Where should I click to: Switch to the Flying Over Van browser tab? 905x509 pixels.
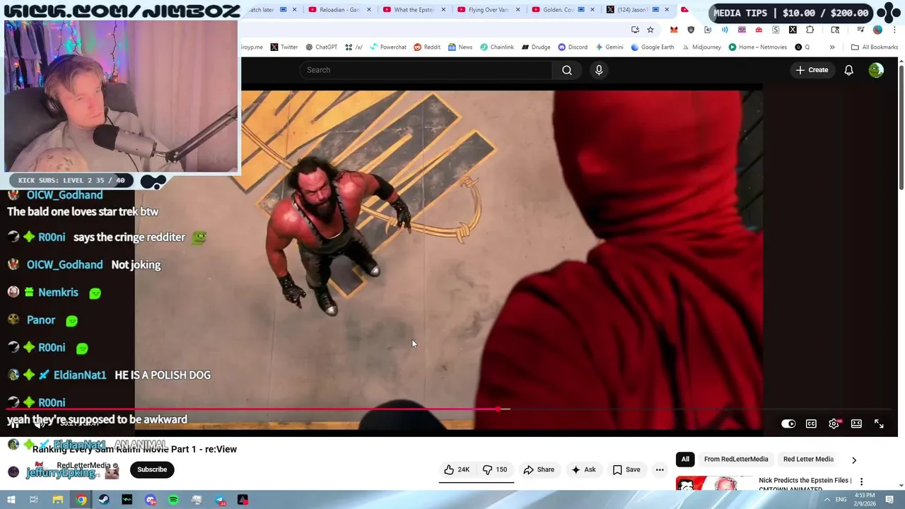(x=489, y=10)
